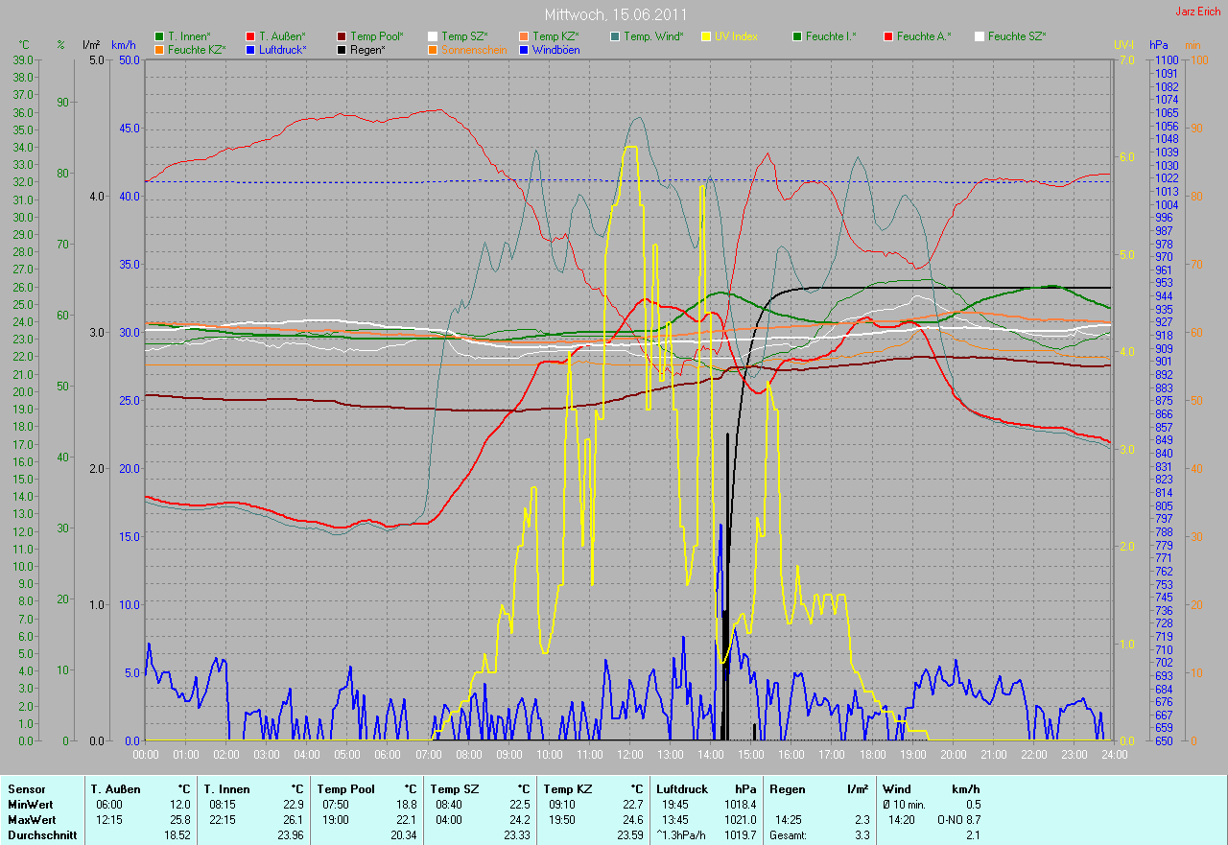The image size is (1228, 845).
Task: Click the red T. Außen legend square
Action: coord(250,36)
